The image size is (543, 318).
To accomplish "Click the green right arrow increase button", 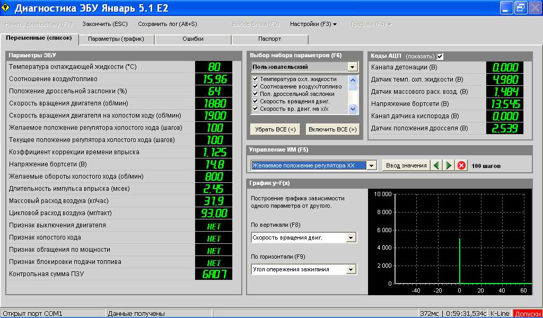I will (449, 165).
